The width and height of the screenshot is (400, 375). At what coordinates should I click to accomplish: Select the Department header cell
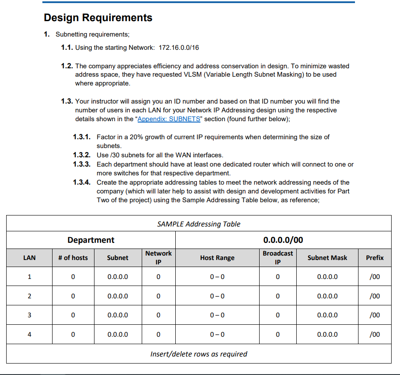[x=91, y=240]
